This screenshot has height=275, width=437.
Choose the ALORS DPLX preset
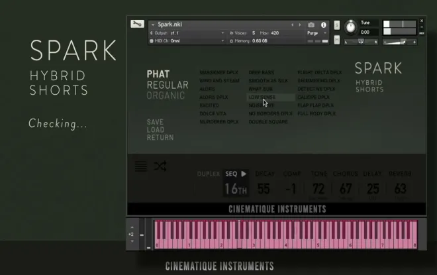[x=213, y=97]
